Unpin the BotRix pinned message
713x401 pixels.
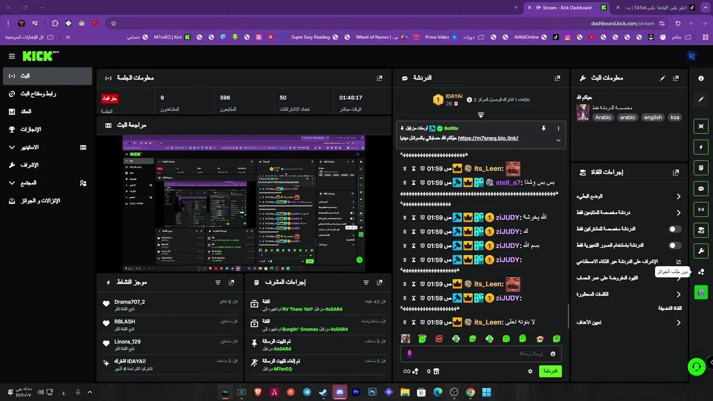[544, 129]
